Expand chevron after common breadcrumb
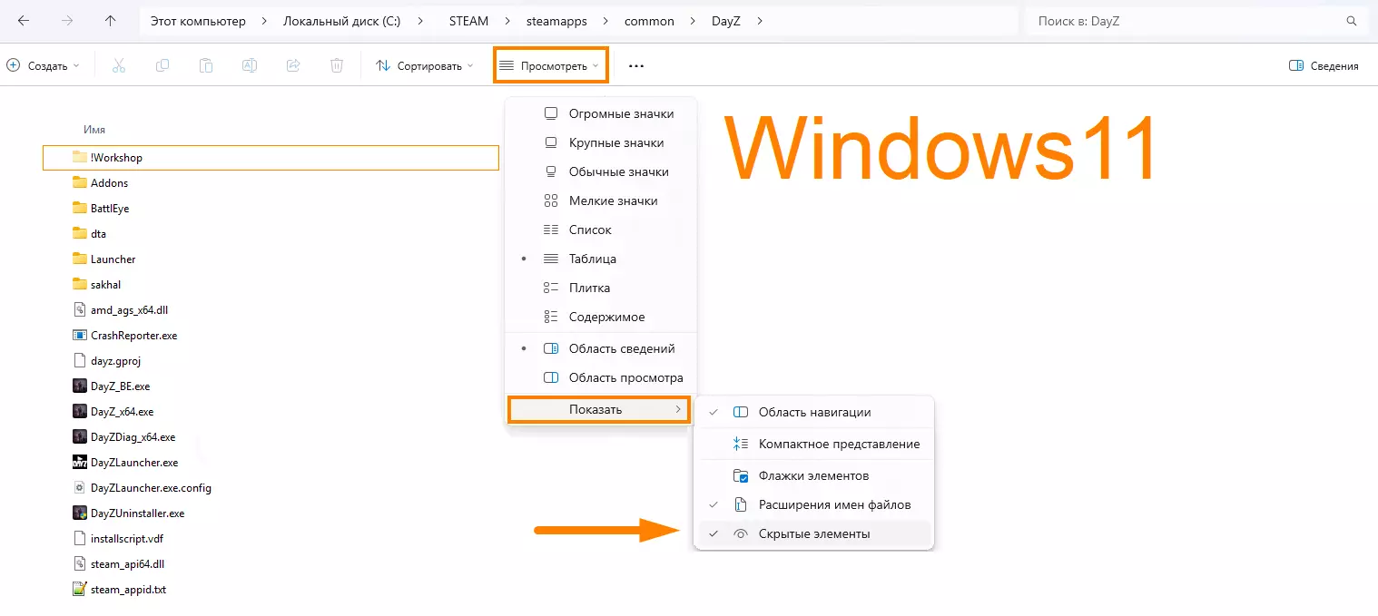 point(694,21)
